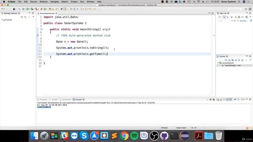Collapse the SonarSystems class in Outline
253x142 pixels.
tap(218, 63)
